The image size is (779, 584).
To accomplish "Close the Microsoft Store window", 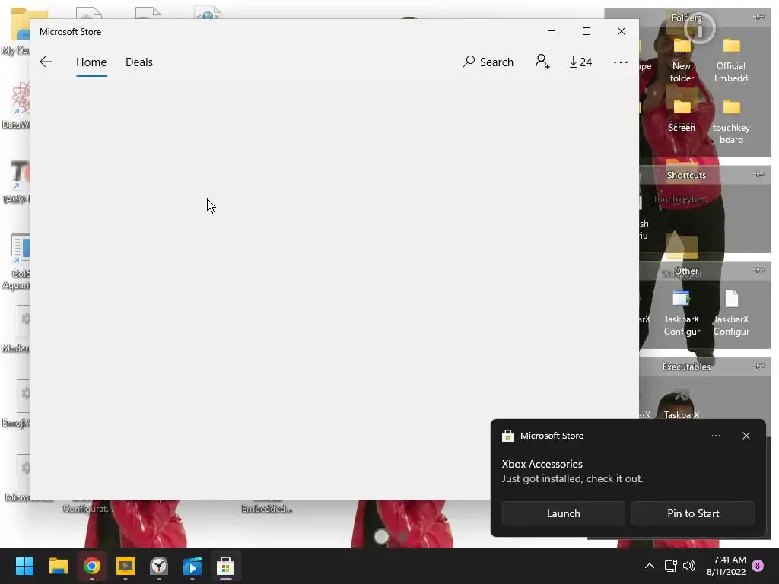I will coord(621,31).
